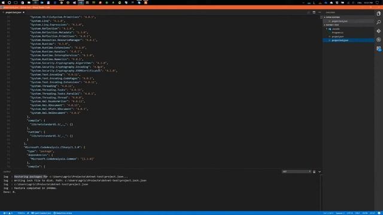Open the Debug view icon
The width and height of the screenshot is (383, 215).
(x=379, y=40)
